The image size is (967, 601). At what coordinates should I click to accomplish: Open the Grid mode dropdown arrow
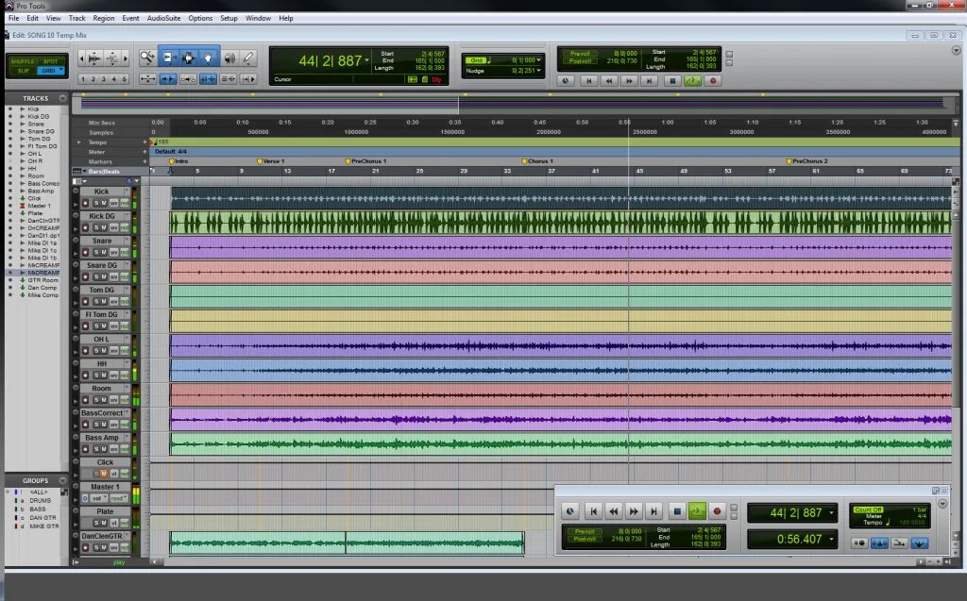[60, 70]
